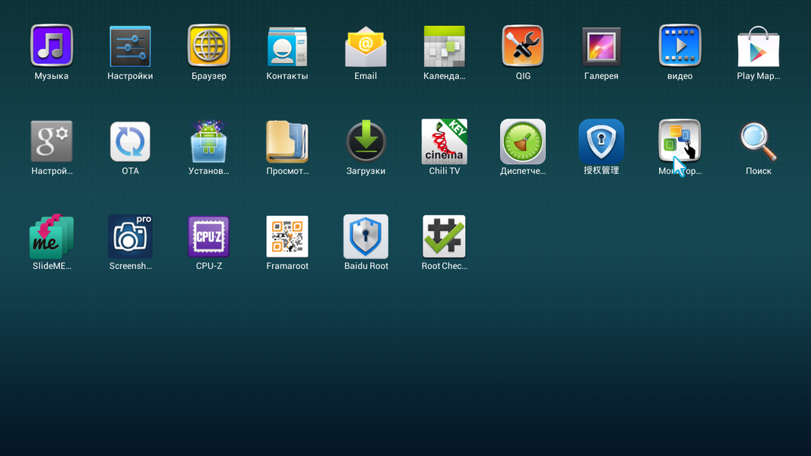The width and height of the screenshot is (811, 456).
Task: Open the Email app
Action: [x=366, y=46]
